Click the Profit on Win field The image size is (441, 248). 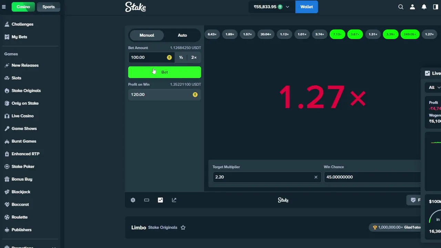(164, 95)
